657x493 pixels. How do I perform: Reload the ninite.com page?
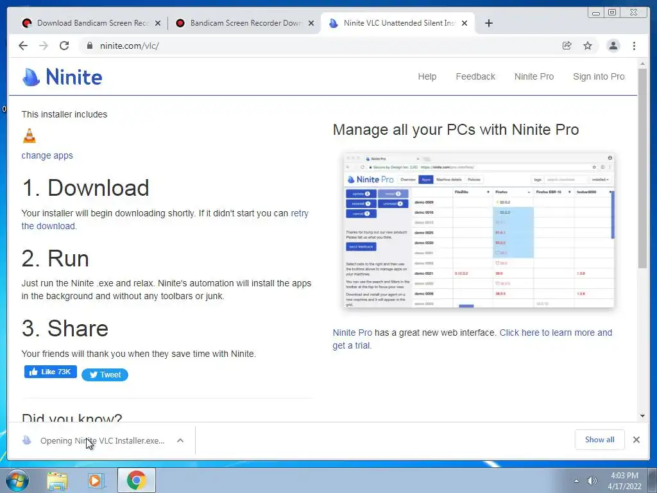pyautogui.click(x=64, y=46)
